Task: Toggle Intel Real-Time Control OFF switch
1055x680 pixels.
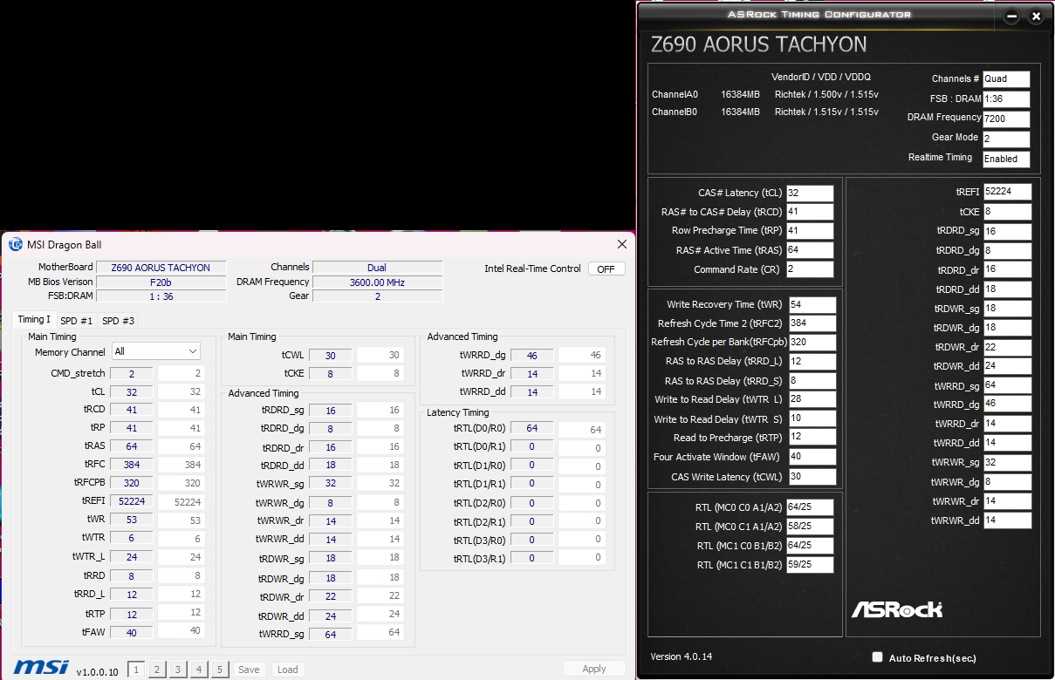Action: [x=606, y=269]
